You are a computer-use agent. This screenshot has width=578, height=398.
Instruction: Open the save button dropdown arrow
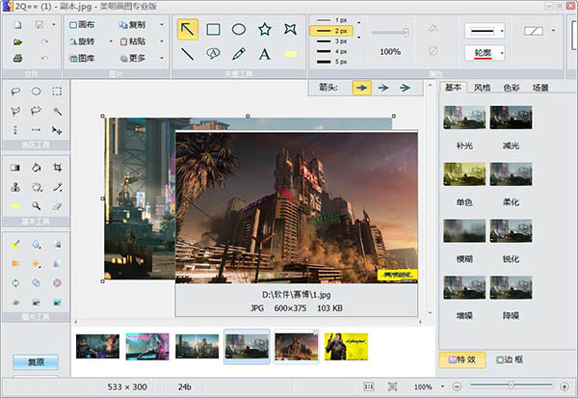[x=53, y=25]
